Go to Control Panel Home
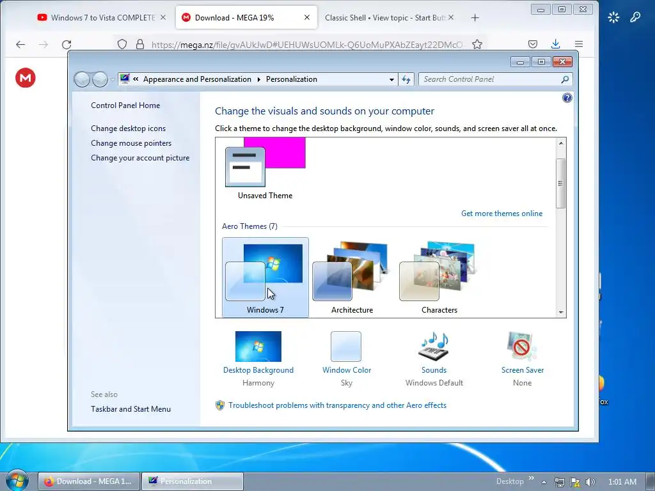The image size is (655, 491). 125,105
